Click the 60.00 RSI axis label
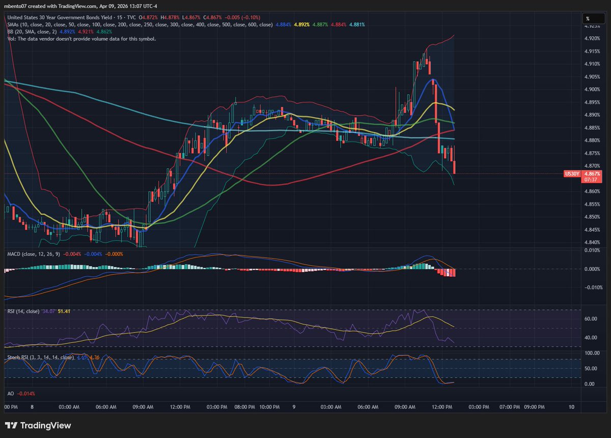 591,319
